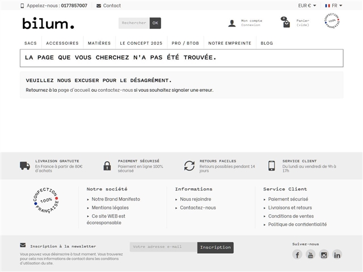
Task: Click the phone number 0177857007
Action: 74,6
